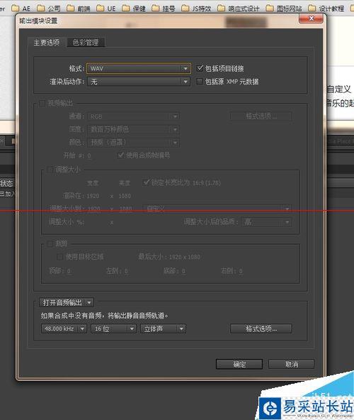
Task: Open the 自定义 resize preset dropdown
Action: pyautogui.click(x=217, y=209)
